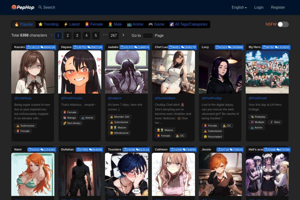Click pagination ellipsis to jump pages

(105, 35)
